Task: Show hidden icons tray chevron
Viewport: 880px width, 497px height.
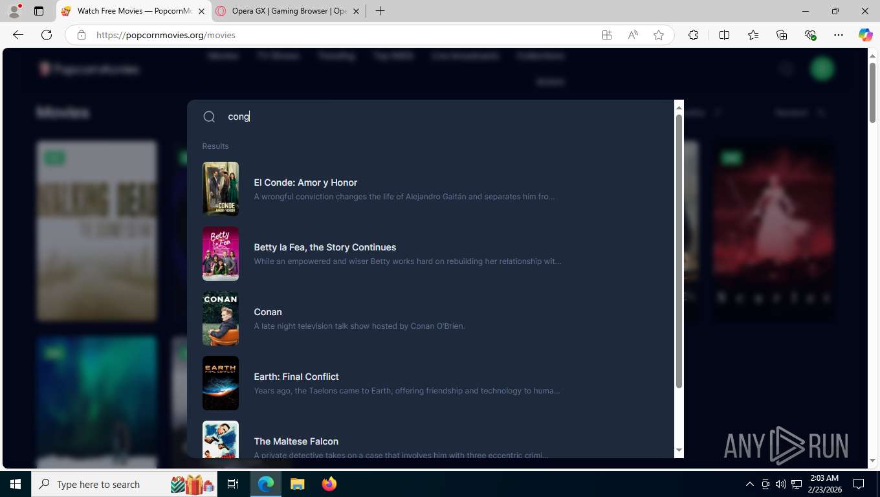Action: click(x=750, y=484)
